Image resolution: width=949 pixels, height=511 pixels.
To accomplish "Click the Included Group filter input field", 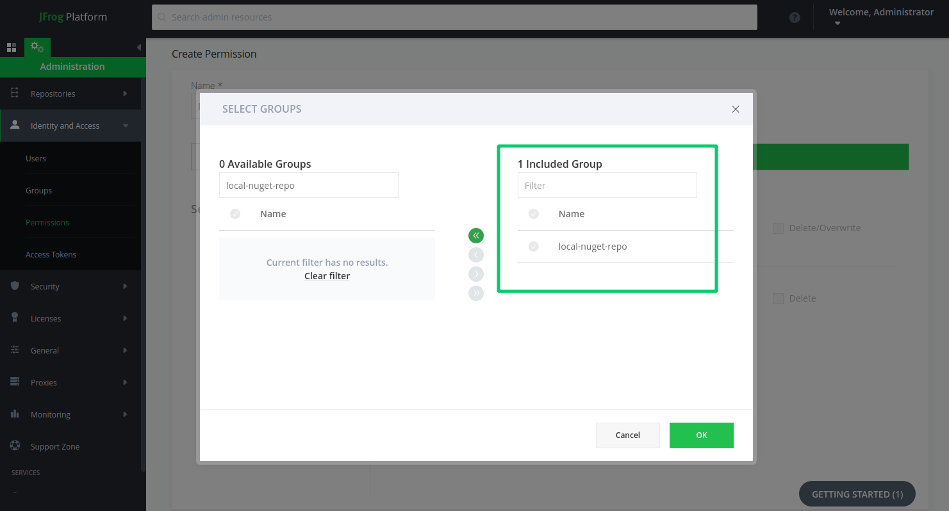I will click(607, 185).
